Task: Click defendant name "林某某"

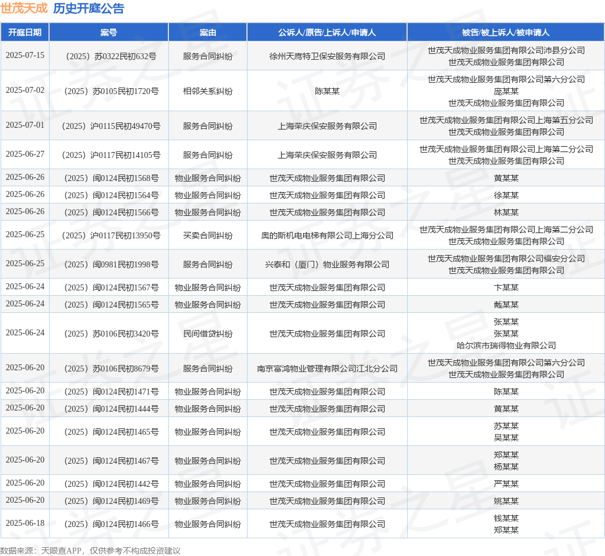Action: (506, 212)
